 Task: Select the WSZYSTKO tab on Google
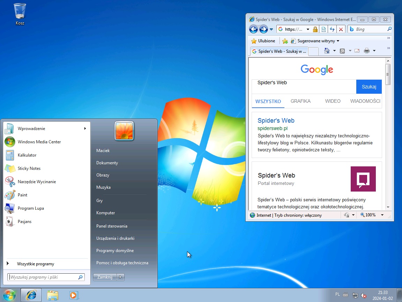click(268, 101)
